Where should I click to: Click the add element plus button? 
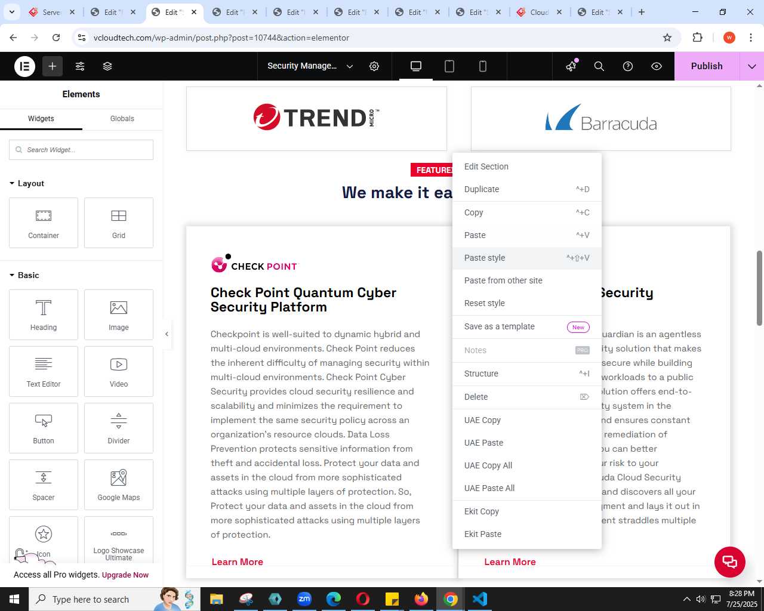pos(53,66)
